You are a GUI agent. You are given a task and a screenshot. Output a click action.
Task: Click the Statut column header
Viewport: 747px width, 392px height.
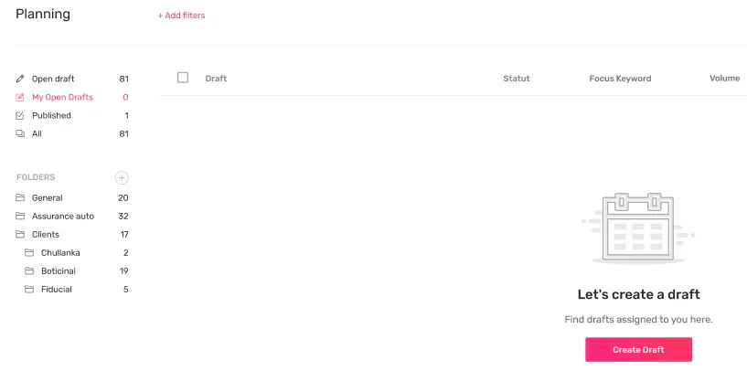click(517, 78)
